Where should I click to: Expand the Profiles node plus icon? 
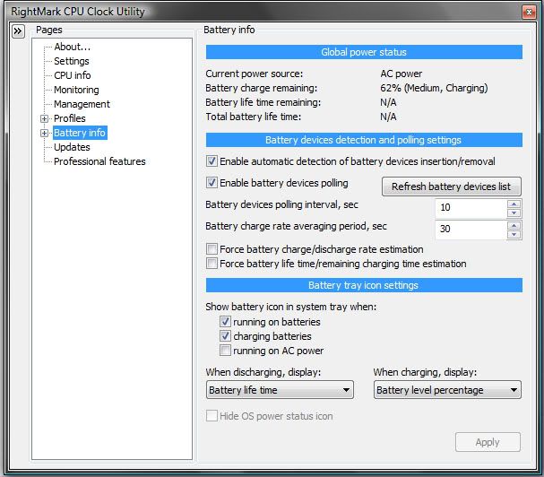(44, 118)
